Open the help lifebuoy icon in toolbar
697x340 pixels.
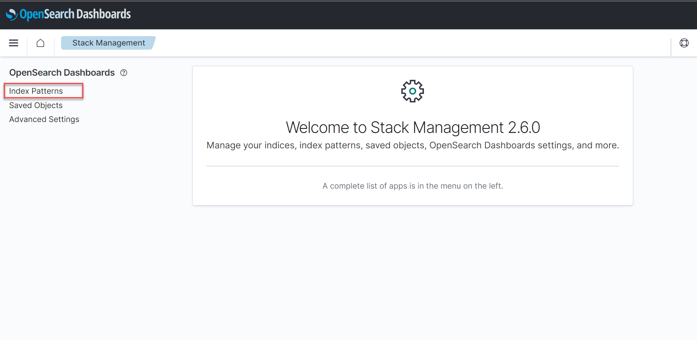(x=684, y=43)
